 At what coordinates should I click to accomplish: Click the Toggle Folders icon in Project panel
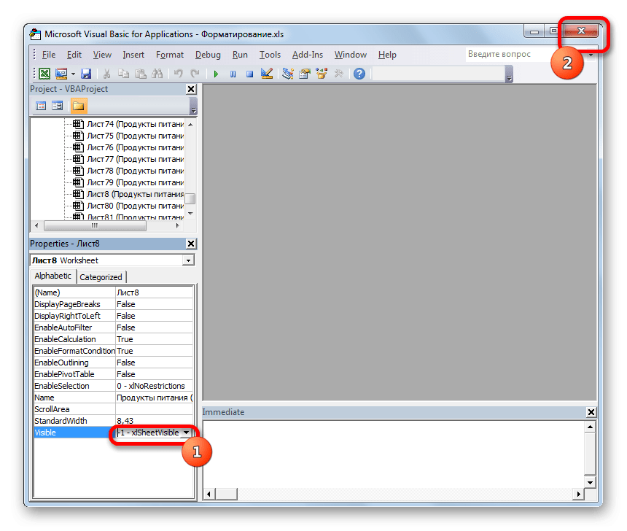[79, 106]
